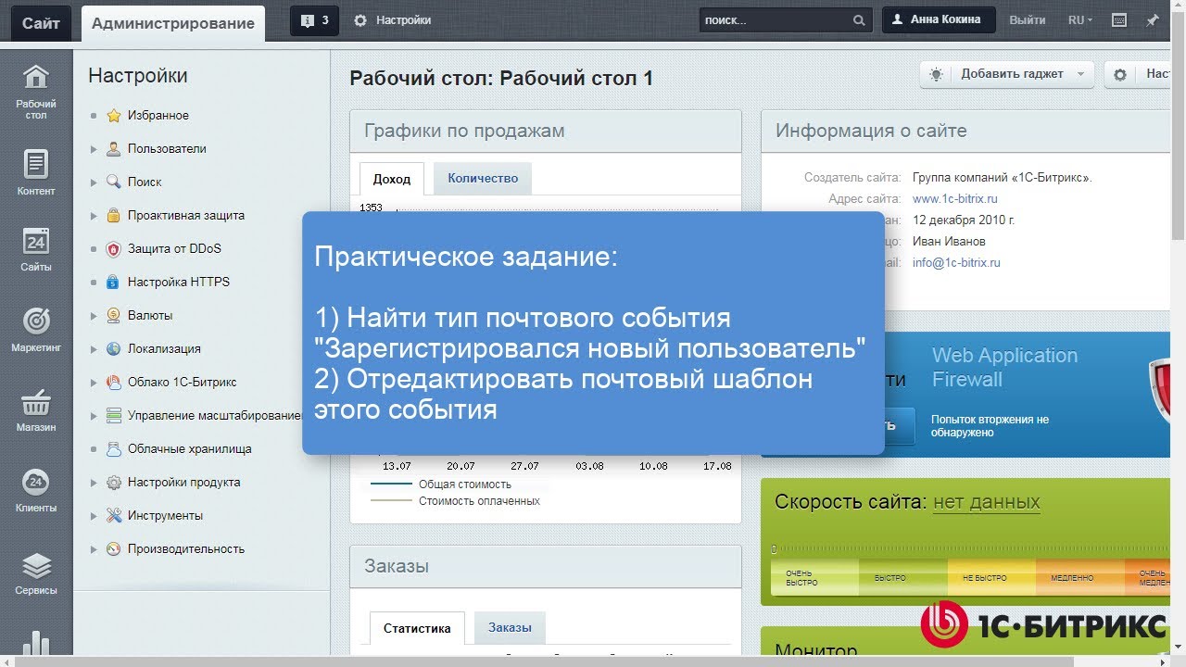The width and height of the screenshot is (1186, 667).
Task: Expand the Пользователи tree node
Action: pos(94,149)
